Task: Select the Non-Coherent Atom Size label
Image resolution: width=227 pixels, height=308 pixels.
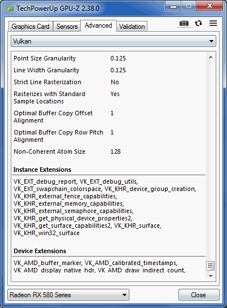Action: (49, 151)
